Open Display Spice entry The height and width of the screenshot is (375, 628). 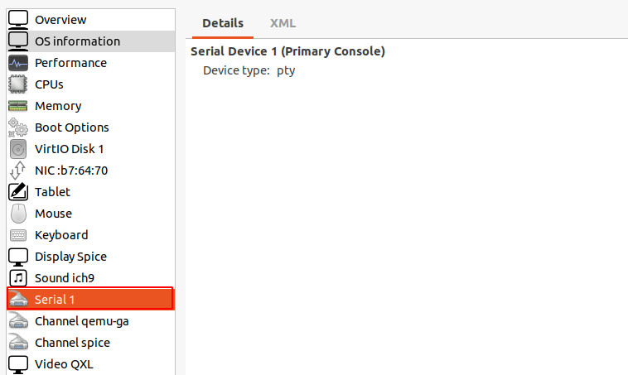(x=91, y=257)
